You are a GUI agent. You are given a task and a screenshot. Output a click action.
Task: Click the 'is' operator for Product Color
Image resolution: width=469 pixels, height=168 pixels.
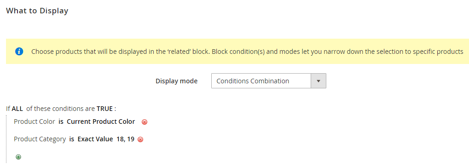(x=61, y=122)
